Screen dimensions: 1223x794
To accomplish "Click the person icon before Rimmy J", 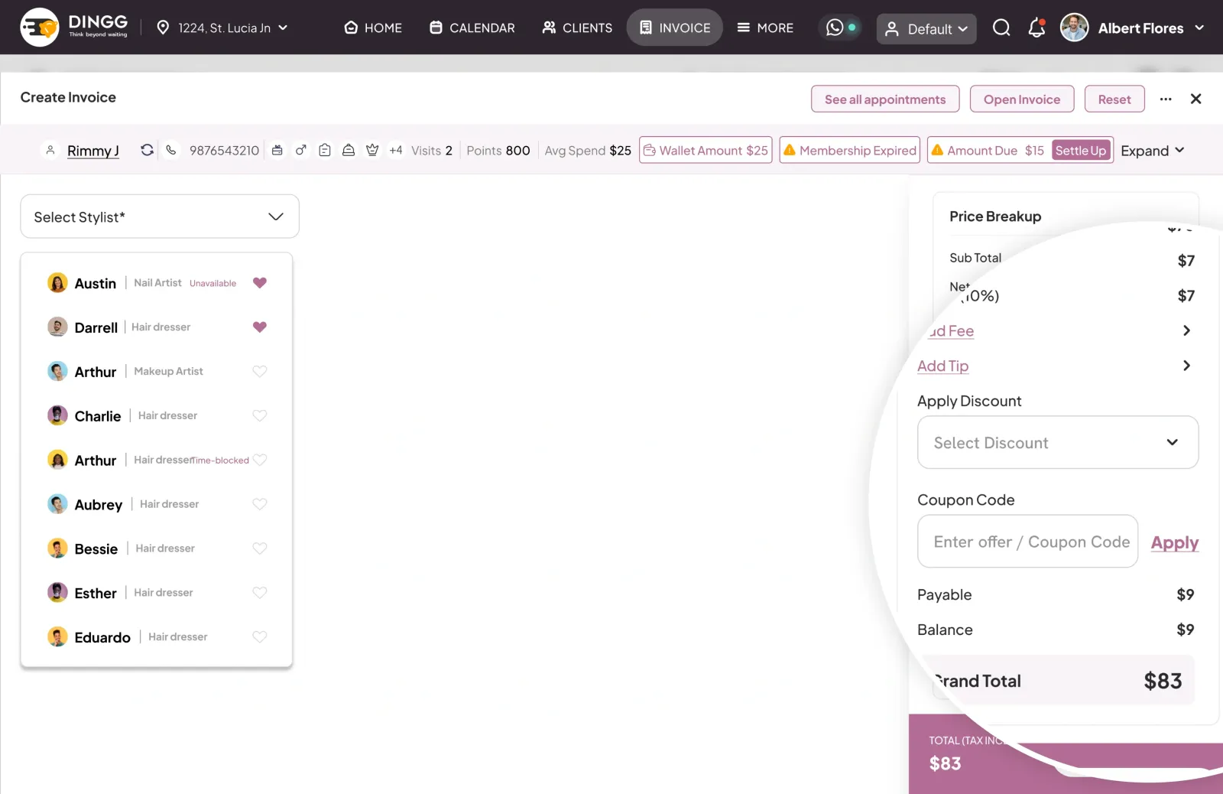I will tap(50, 150).
